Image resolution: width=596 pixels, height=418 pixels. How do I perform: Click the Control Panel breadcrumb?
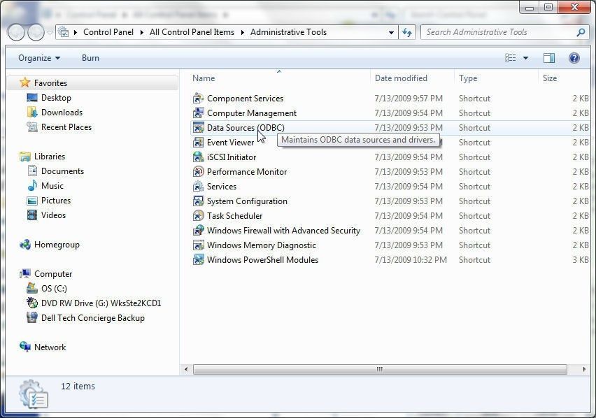(x=108, y=32)
